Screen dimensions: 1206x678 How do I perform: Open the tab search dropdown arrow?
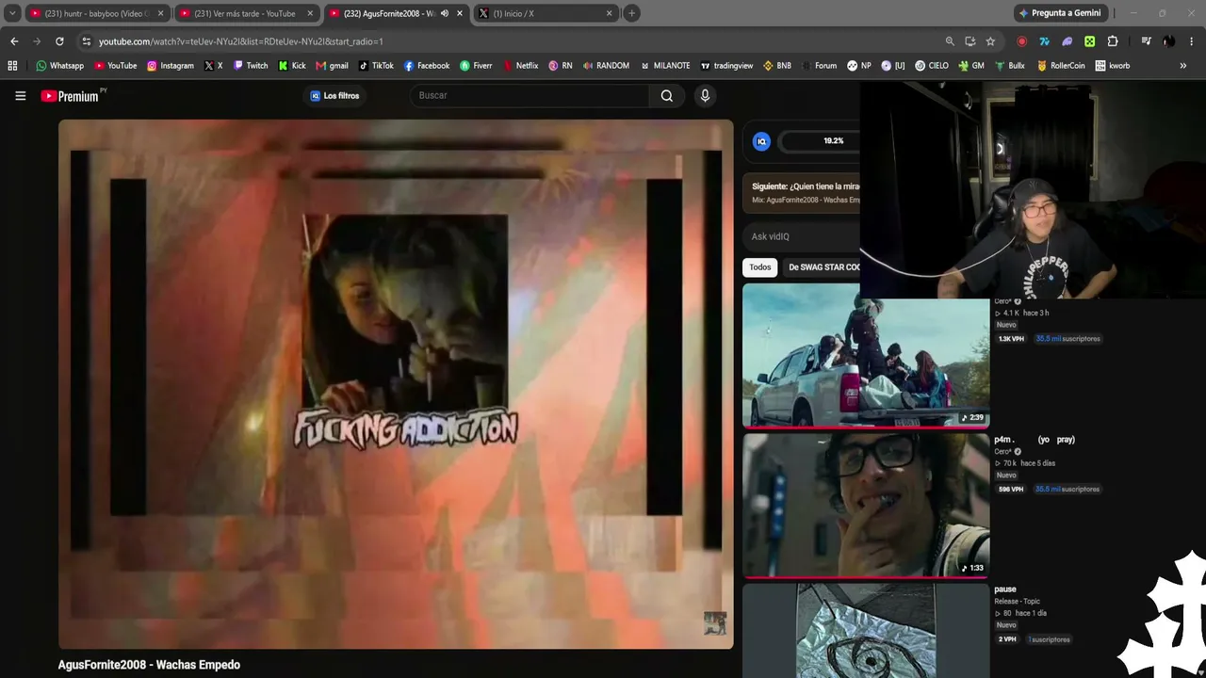12,13
